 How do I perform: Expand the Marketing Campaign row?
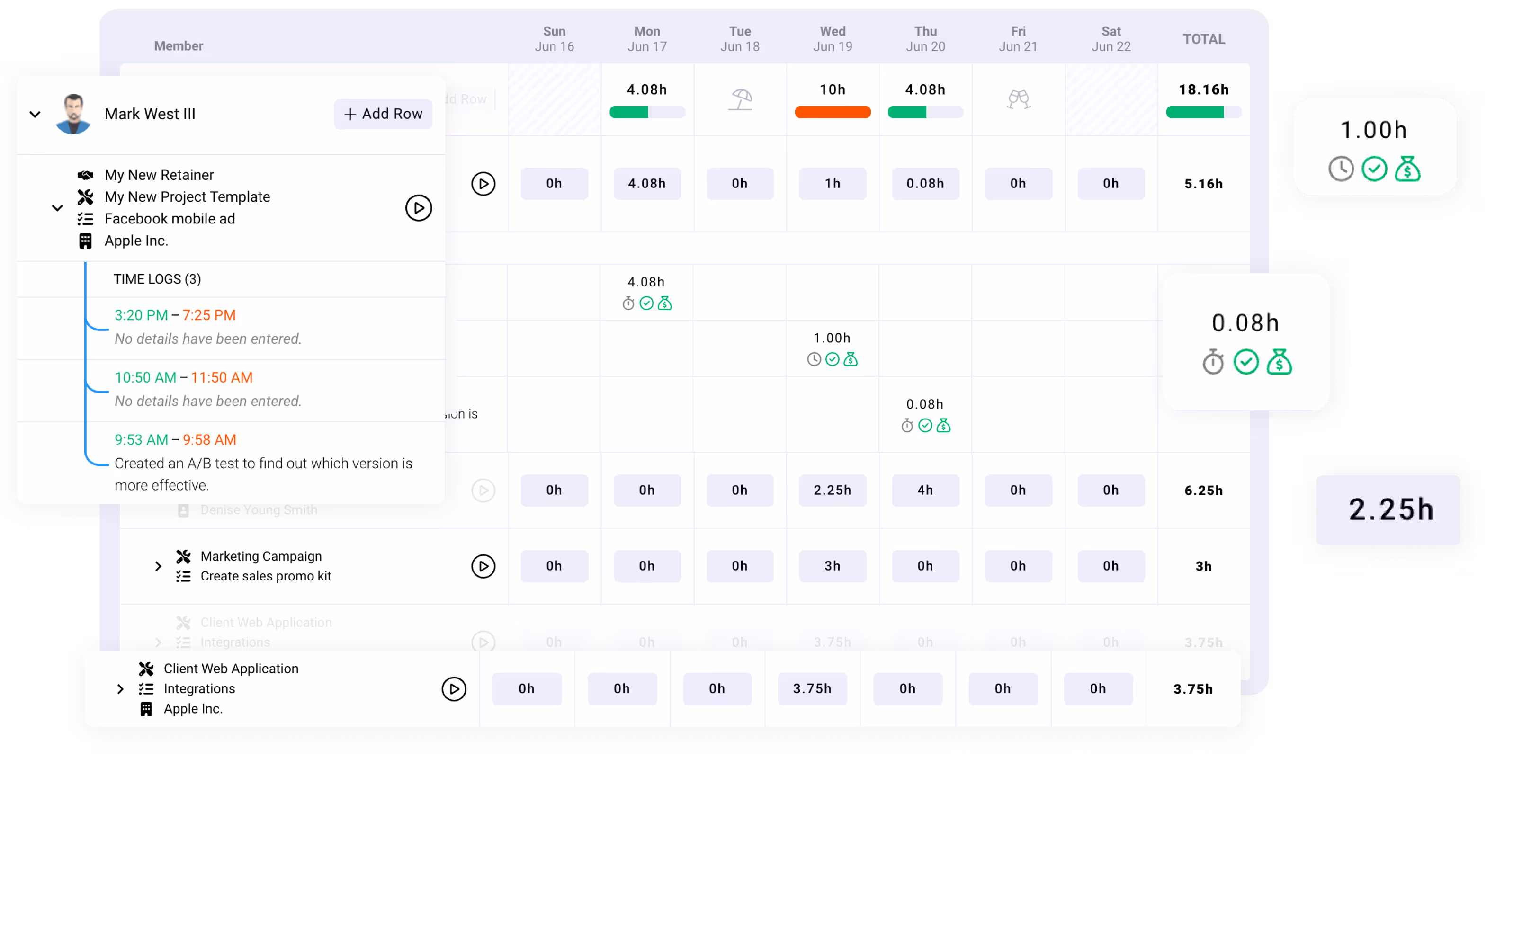(x=158, y=566)
